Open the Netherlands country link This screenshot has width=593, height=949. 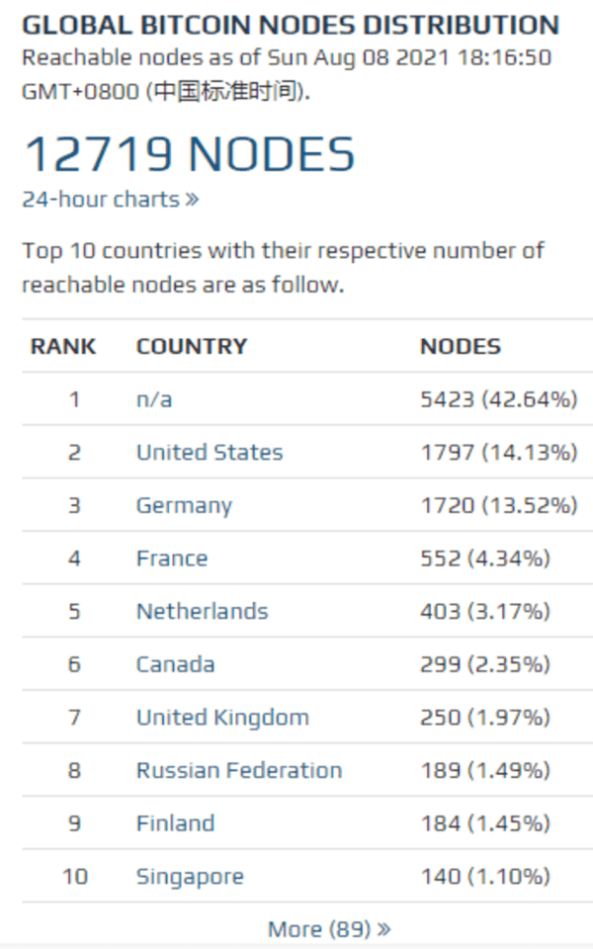202,611
